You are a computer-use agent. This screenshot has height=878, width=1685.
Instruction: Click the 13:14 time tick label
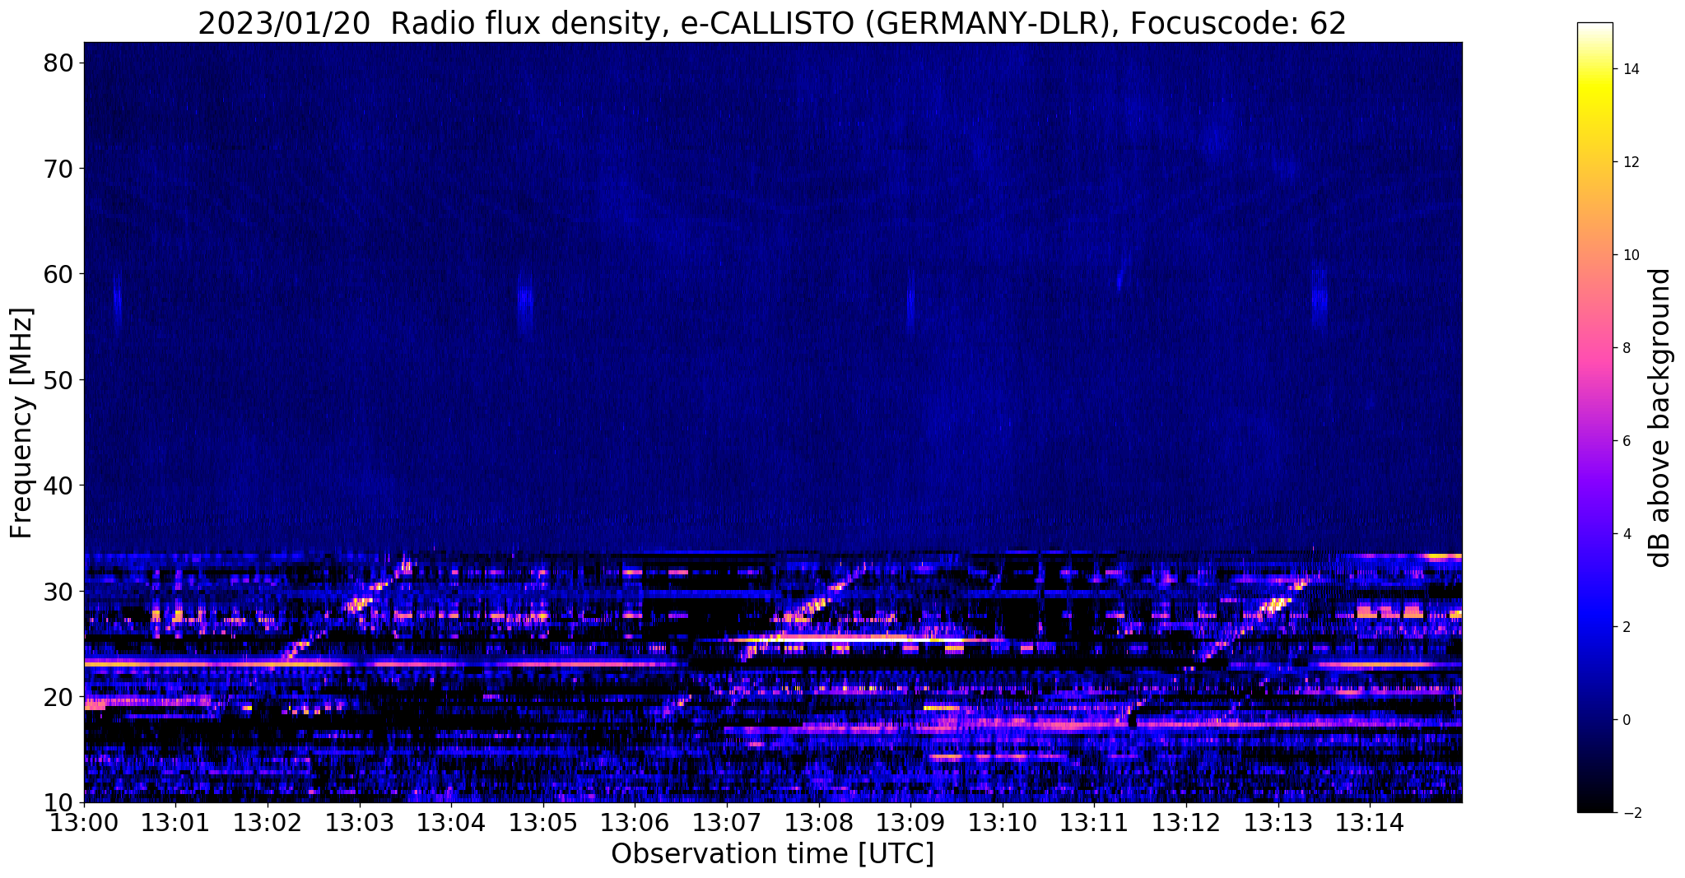point(1370,823)
